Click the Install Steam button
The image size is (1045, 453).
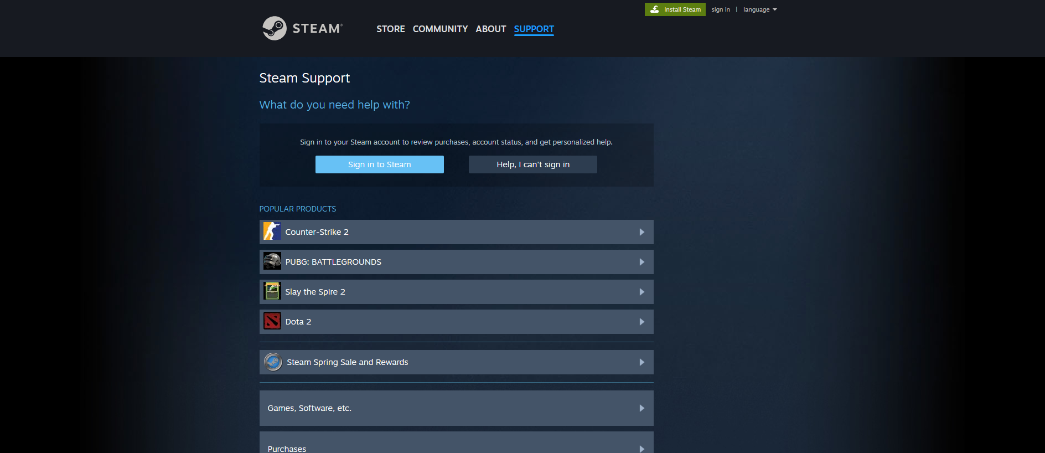[x=675, y=9]
